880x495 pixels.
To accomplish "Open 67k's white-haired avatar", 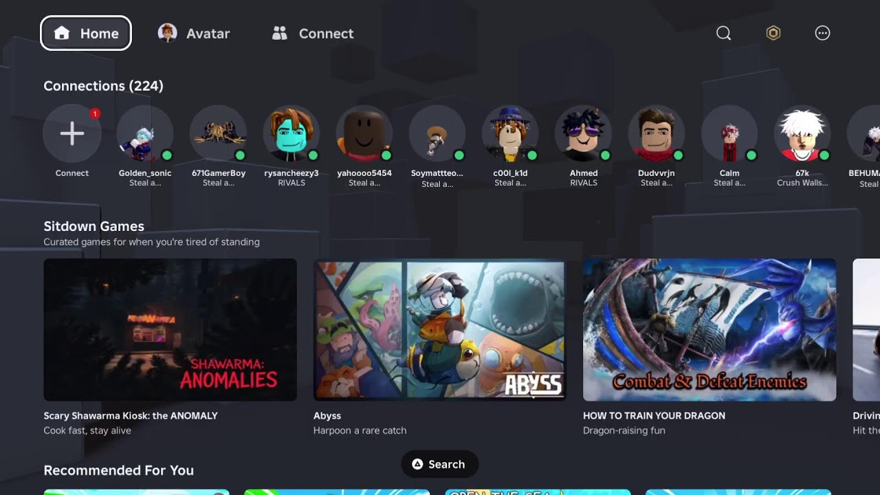I will point(802,133).
